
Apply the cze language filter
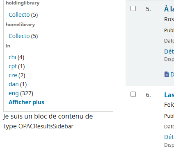pyautogui.click(x=13, y=75)
